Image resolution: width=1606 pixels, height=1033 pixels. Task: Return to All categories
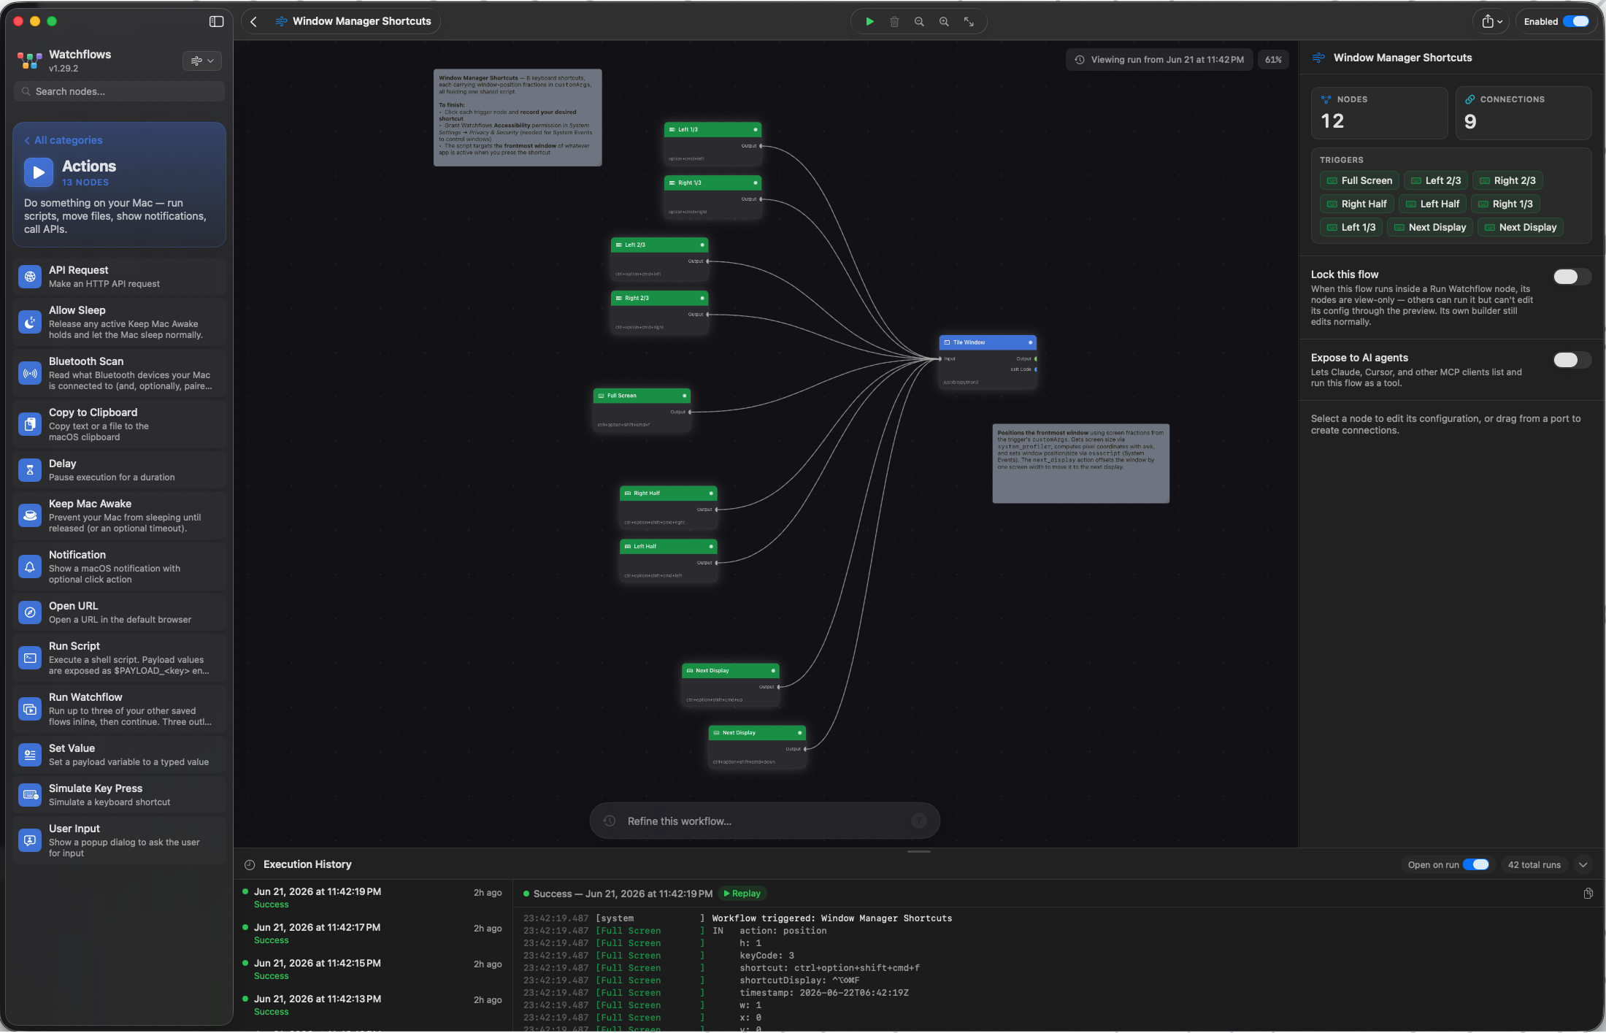(64, 140)
